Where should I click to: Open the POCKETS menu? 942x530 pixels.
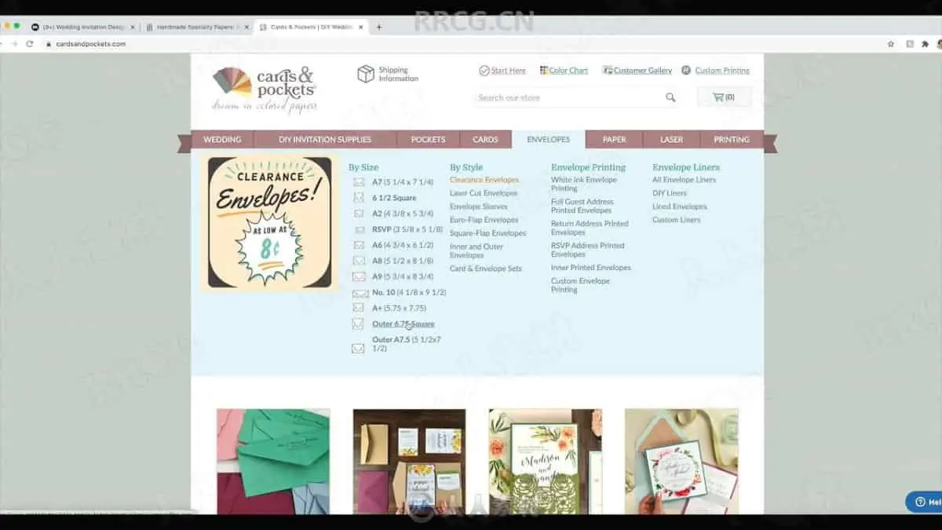(x=428, y=140)
